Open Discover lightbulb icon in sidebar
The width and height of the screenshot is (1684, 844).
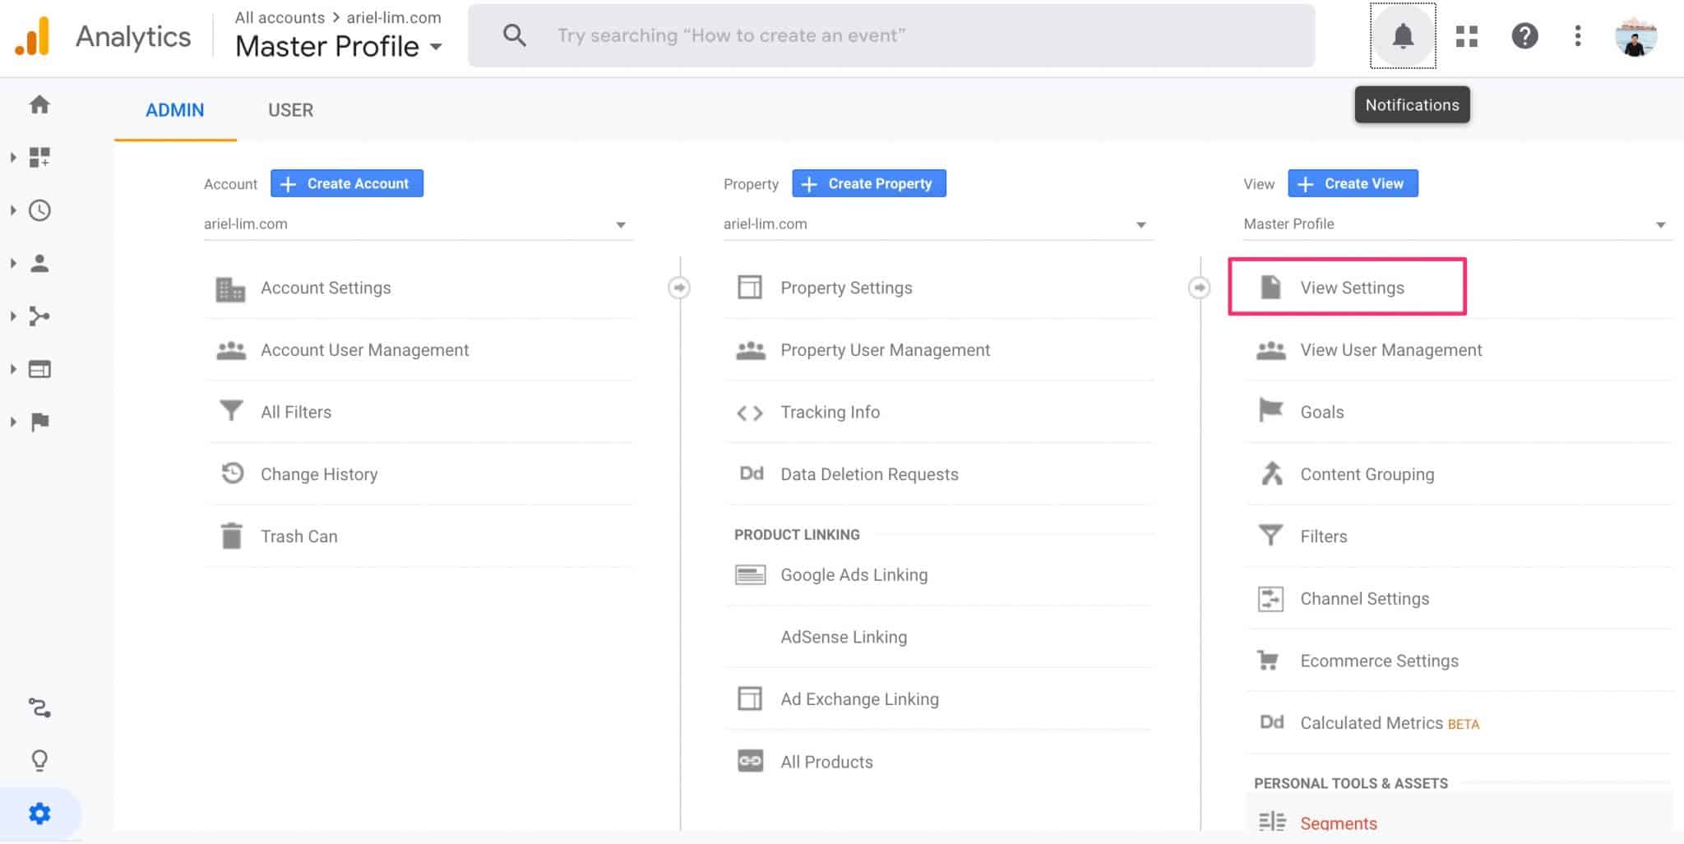pyautogui.click(x=39, y=761)
